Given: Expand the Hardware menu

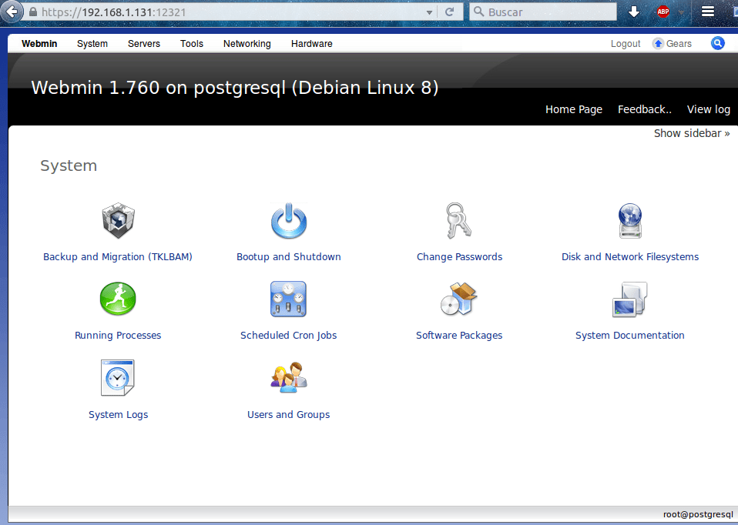Looking at the screenshot, I should [312, 44].
